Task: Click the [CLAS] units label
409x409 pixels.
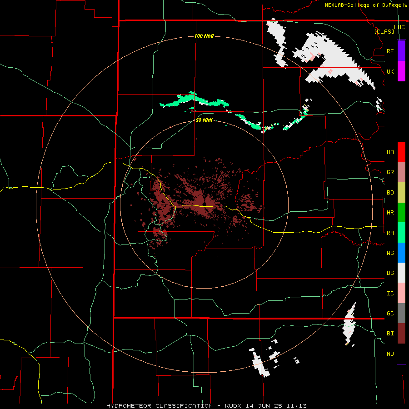Action: tap(384, 31)
